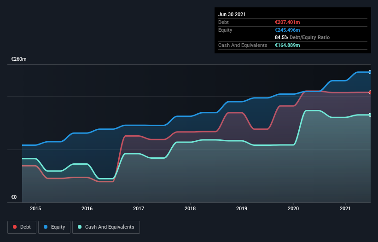Viewport: 378px width, 242px height.
Task: Select the 2021 x-axis label
Action: point(345,208)
